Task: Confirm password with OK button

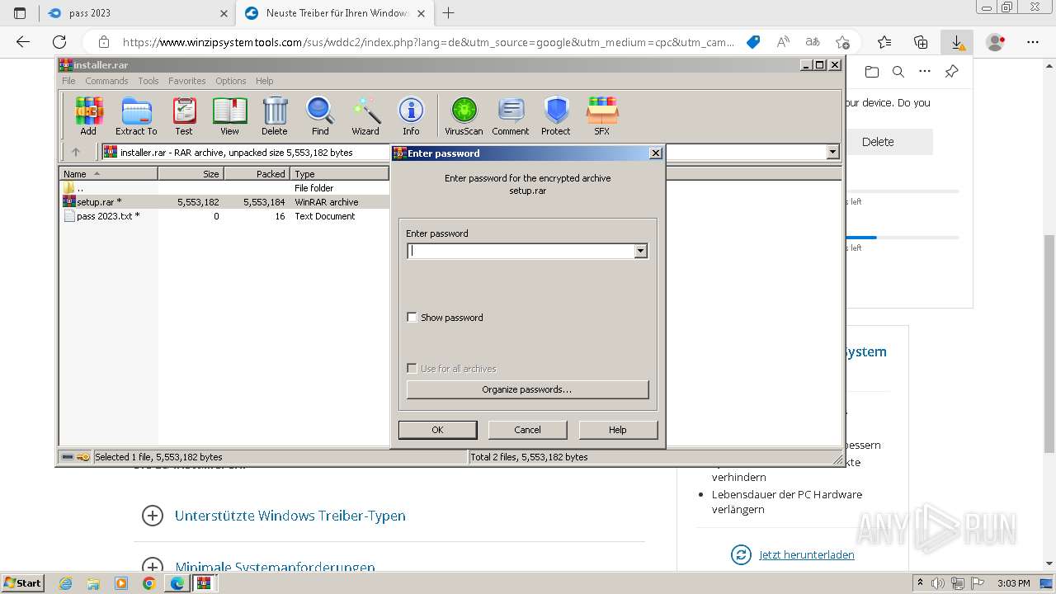Action: click(x=437, y=430)
